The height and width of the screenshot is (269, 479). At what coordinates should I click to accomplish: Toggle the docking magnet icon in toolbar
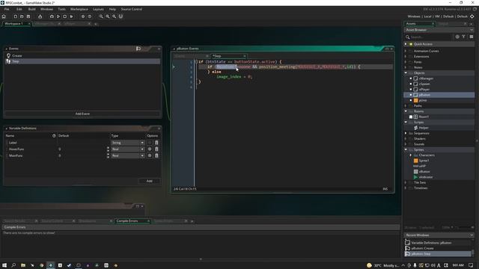click(120, 16)
